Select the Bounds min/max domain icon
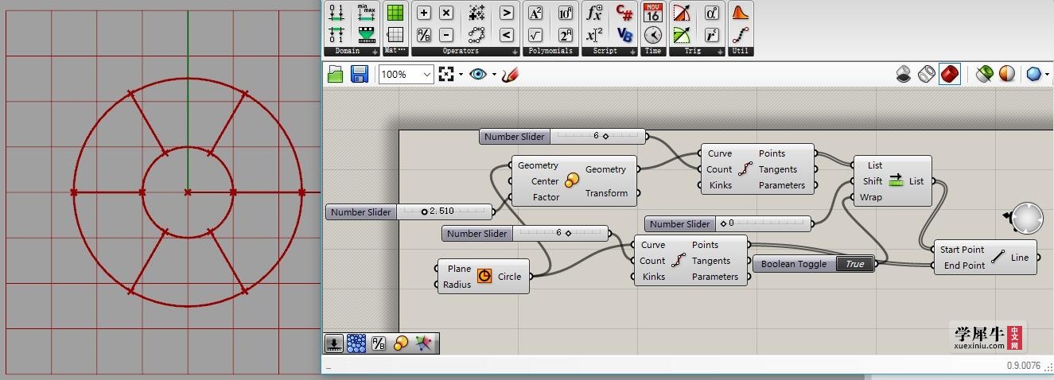Screen dimensions: 1054x380 366,13
